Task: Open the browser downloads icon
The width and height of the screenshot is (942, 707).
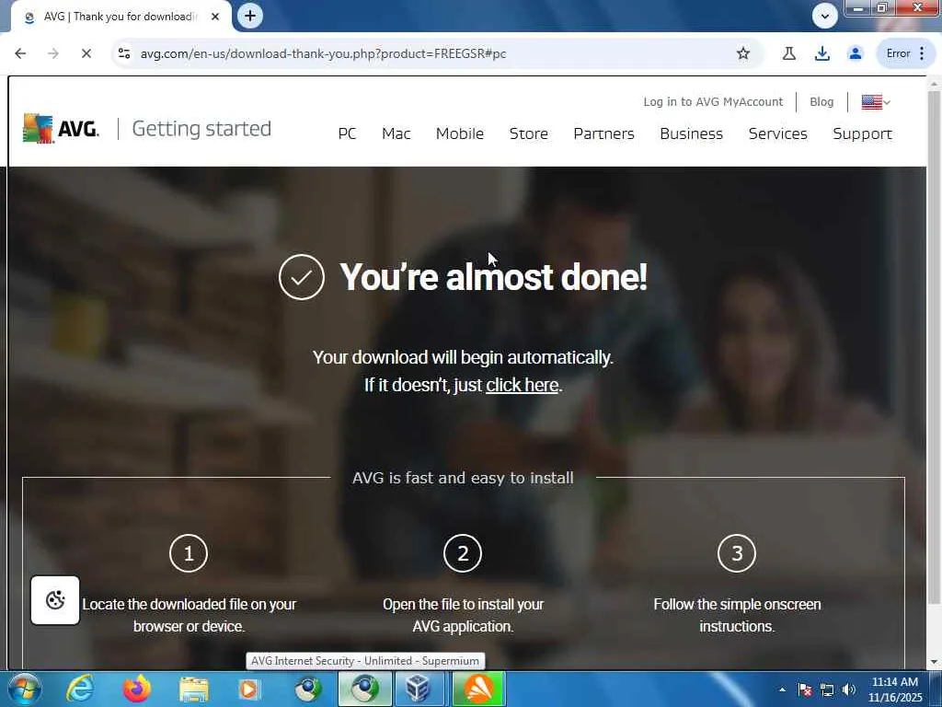Action: [x=821, y=53]
